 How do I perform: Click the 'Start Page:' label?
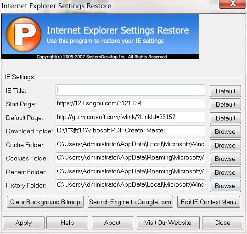(x=21, y=104)
